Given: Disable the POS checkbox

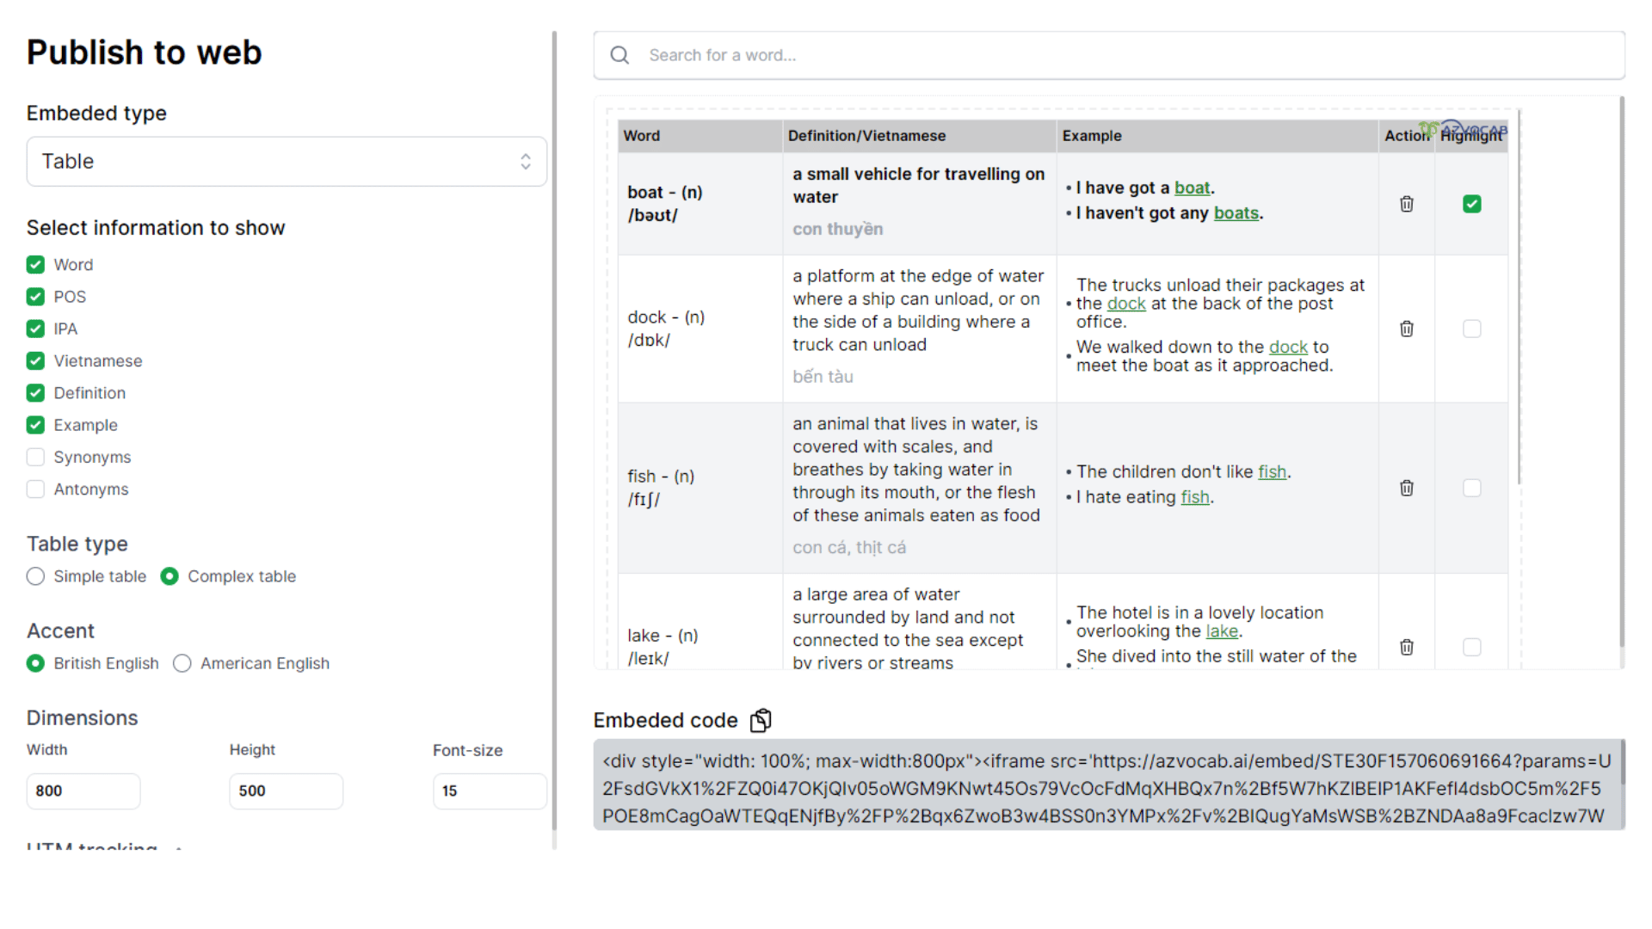Looking at the screenshot, I should (x=35, y=296).
